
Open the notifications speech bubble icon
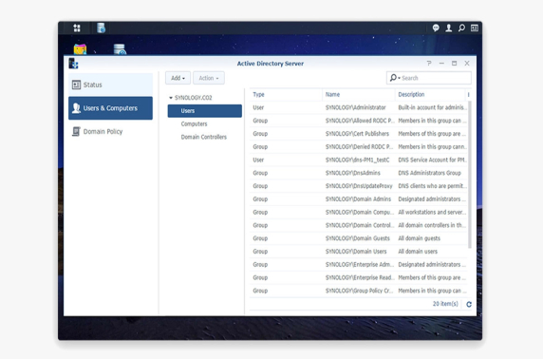[x=436, y=28]
